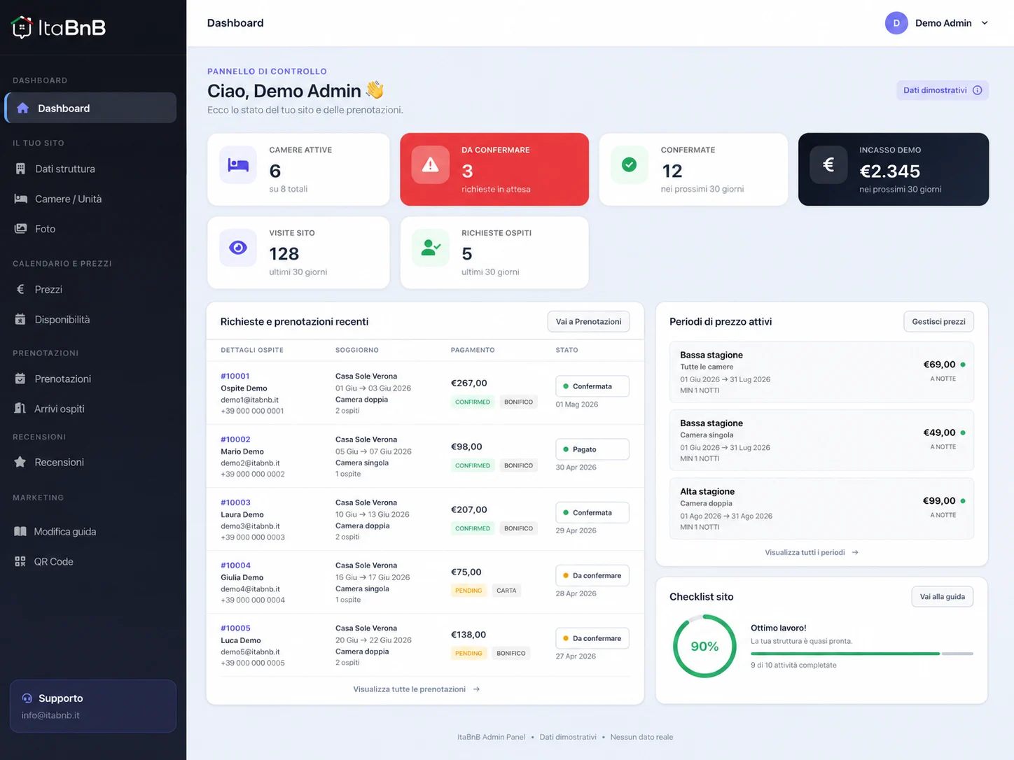Click the 90% circular progress ring
The height and width of the screenshot is (760, 1014).
coord(704,646)
